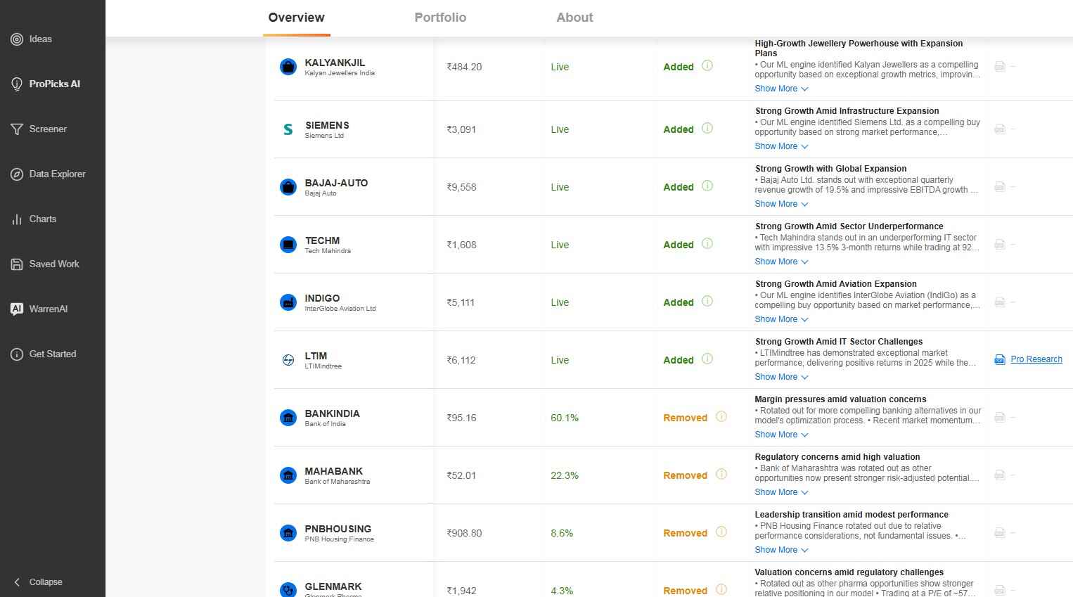Click info icon beside SIEMENS Added status
The width and height of the screenshot is (1073, 597).
coord(707,129)
